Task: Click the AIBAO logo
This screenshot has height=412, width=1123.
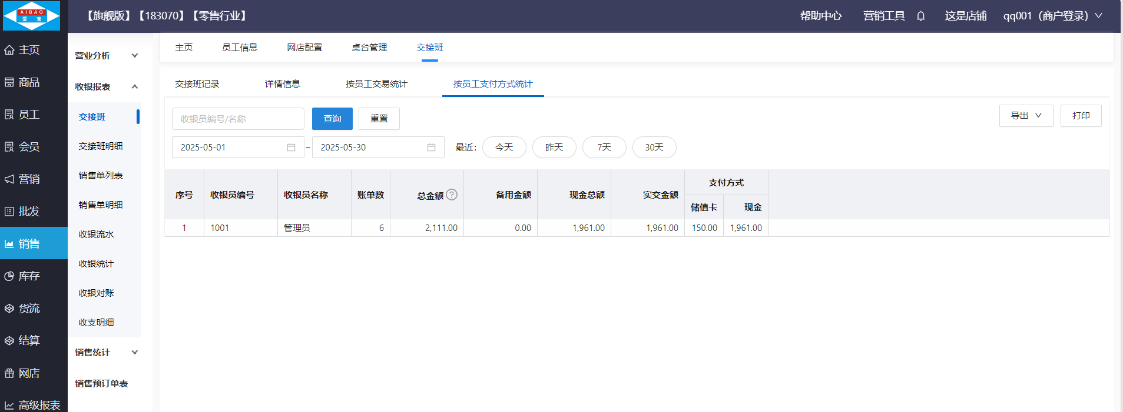Action: point(32,16)
